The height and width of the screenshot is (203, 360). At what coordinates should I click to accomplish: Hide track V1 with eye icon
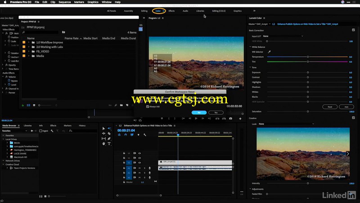pyautogui.click(x=139, y=162)
